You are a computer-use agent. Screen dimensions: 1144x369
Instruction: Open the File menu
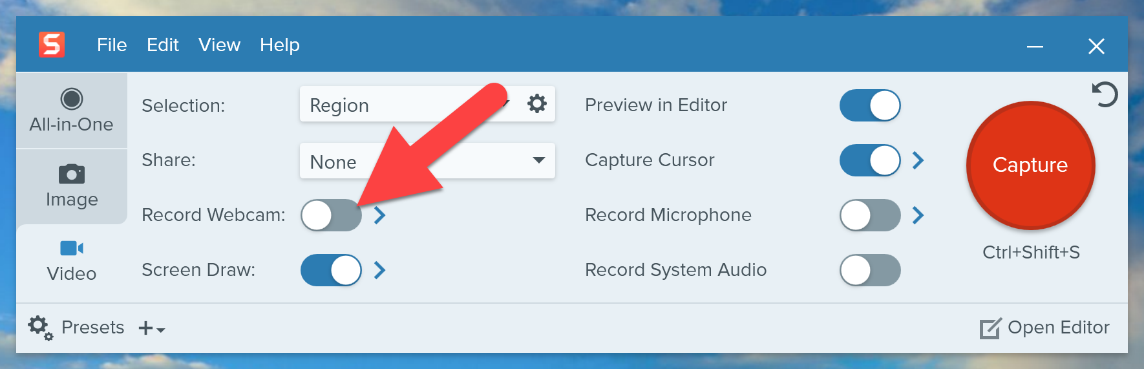click(112, 45)
